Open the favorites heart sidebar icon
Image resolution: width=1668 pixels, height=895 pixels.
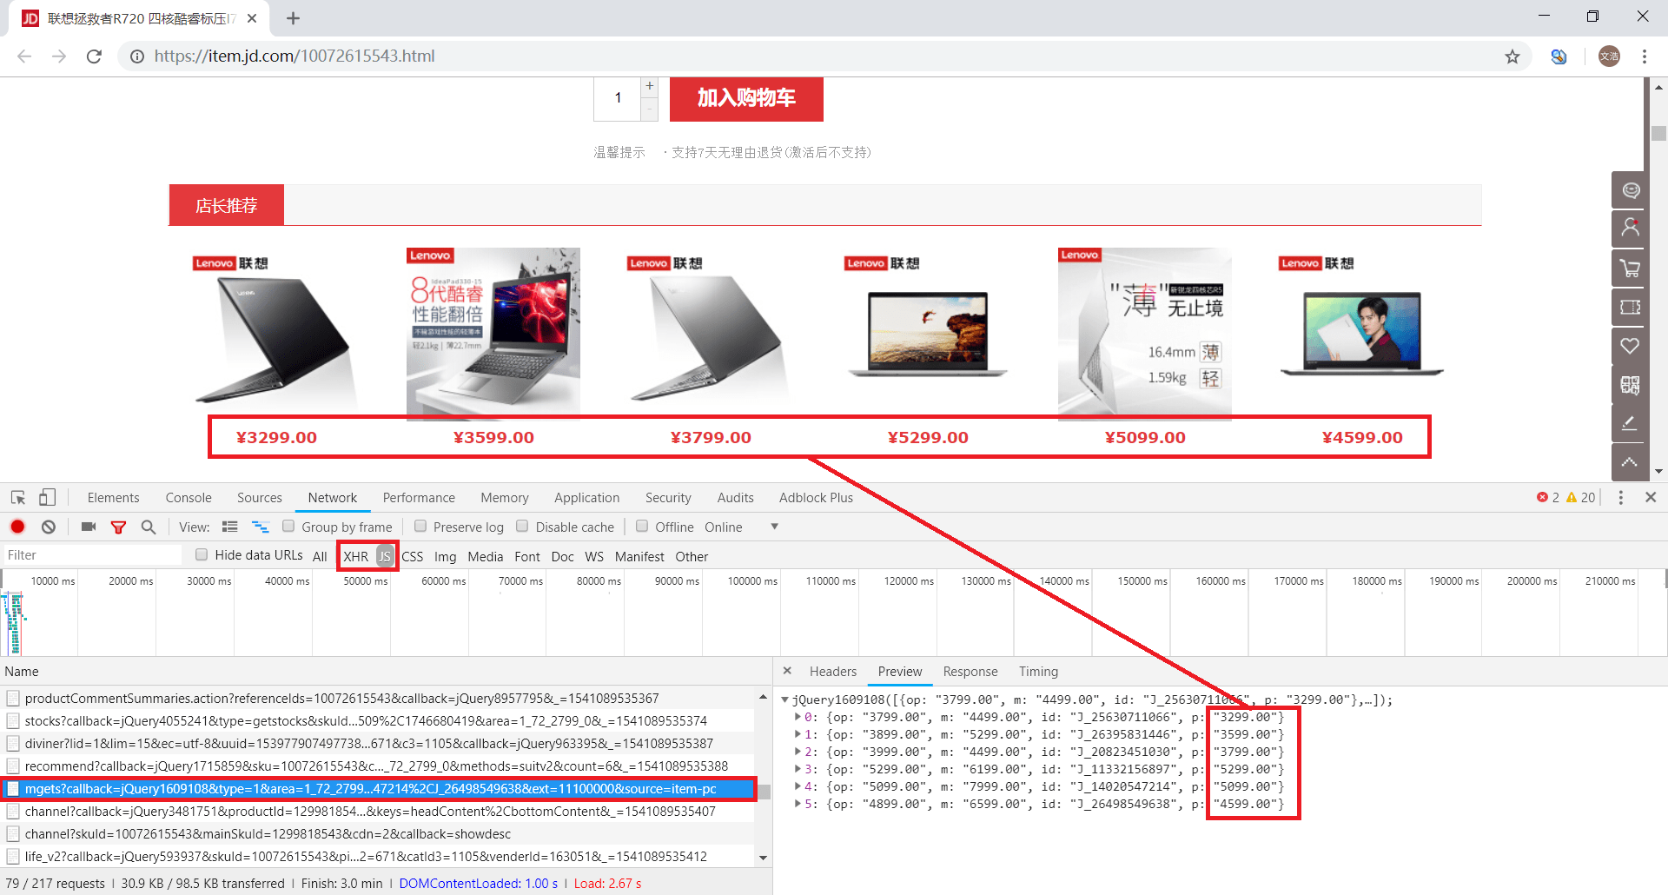point(1630,346)
